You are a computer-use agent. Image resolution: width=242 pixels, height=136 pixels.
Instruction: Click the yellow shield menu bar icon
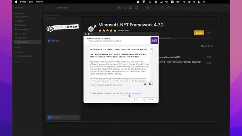point(144,2)
